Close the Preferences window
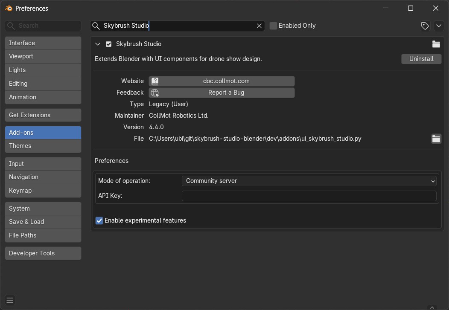 (x=435, y=8)
